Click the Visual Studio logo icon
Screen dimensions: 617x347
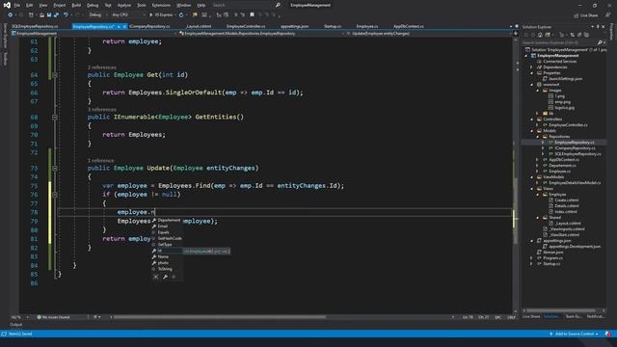tap(7, 5)
